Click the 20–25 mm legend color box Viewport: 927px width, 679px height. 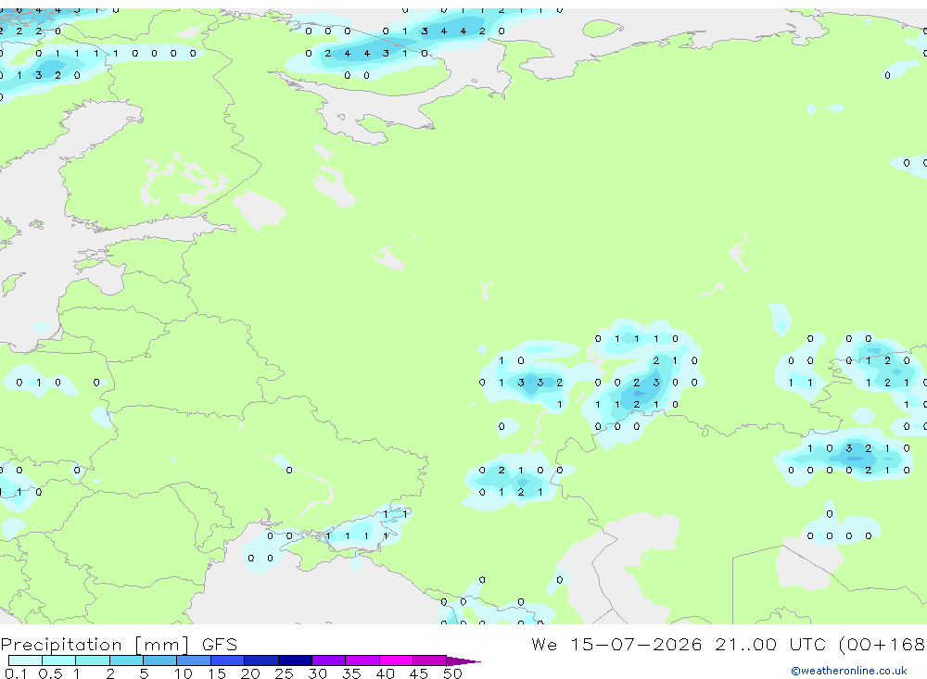coord(261,660)
